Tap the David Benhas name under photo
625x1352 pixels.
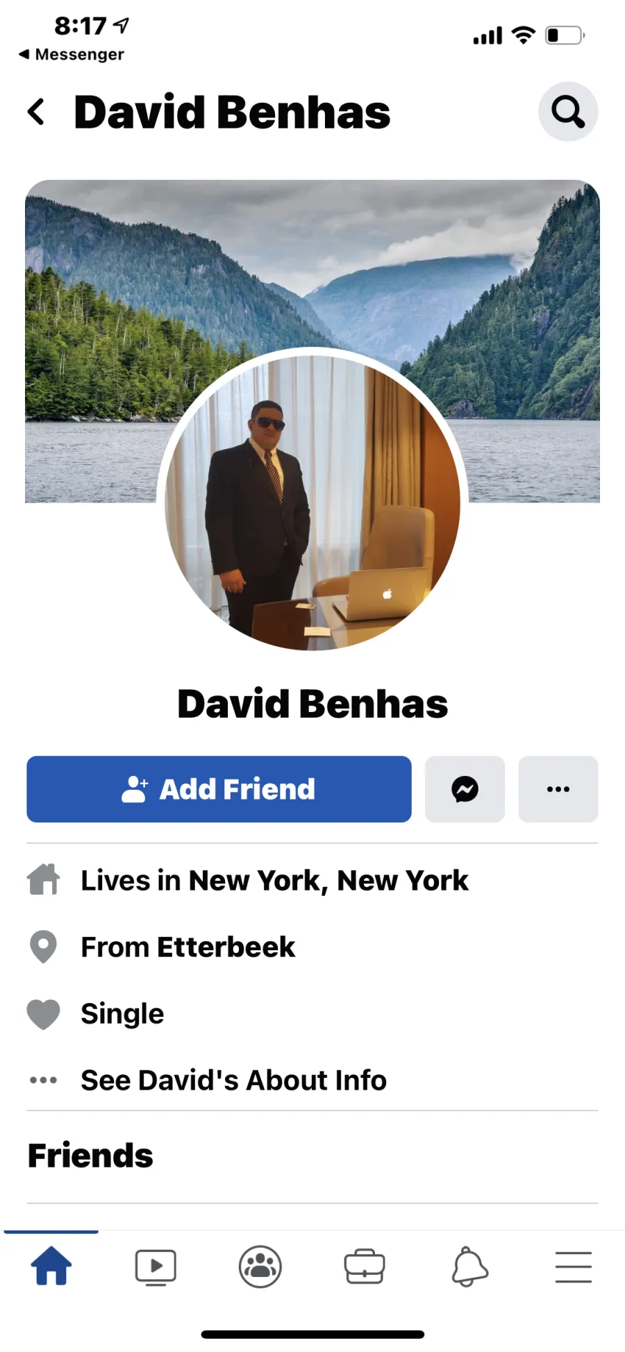point(312,704)
